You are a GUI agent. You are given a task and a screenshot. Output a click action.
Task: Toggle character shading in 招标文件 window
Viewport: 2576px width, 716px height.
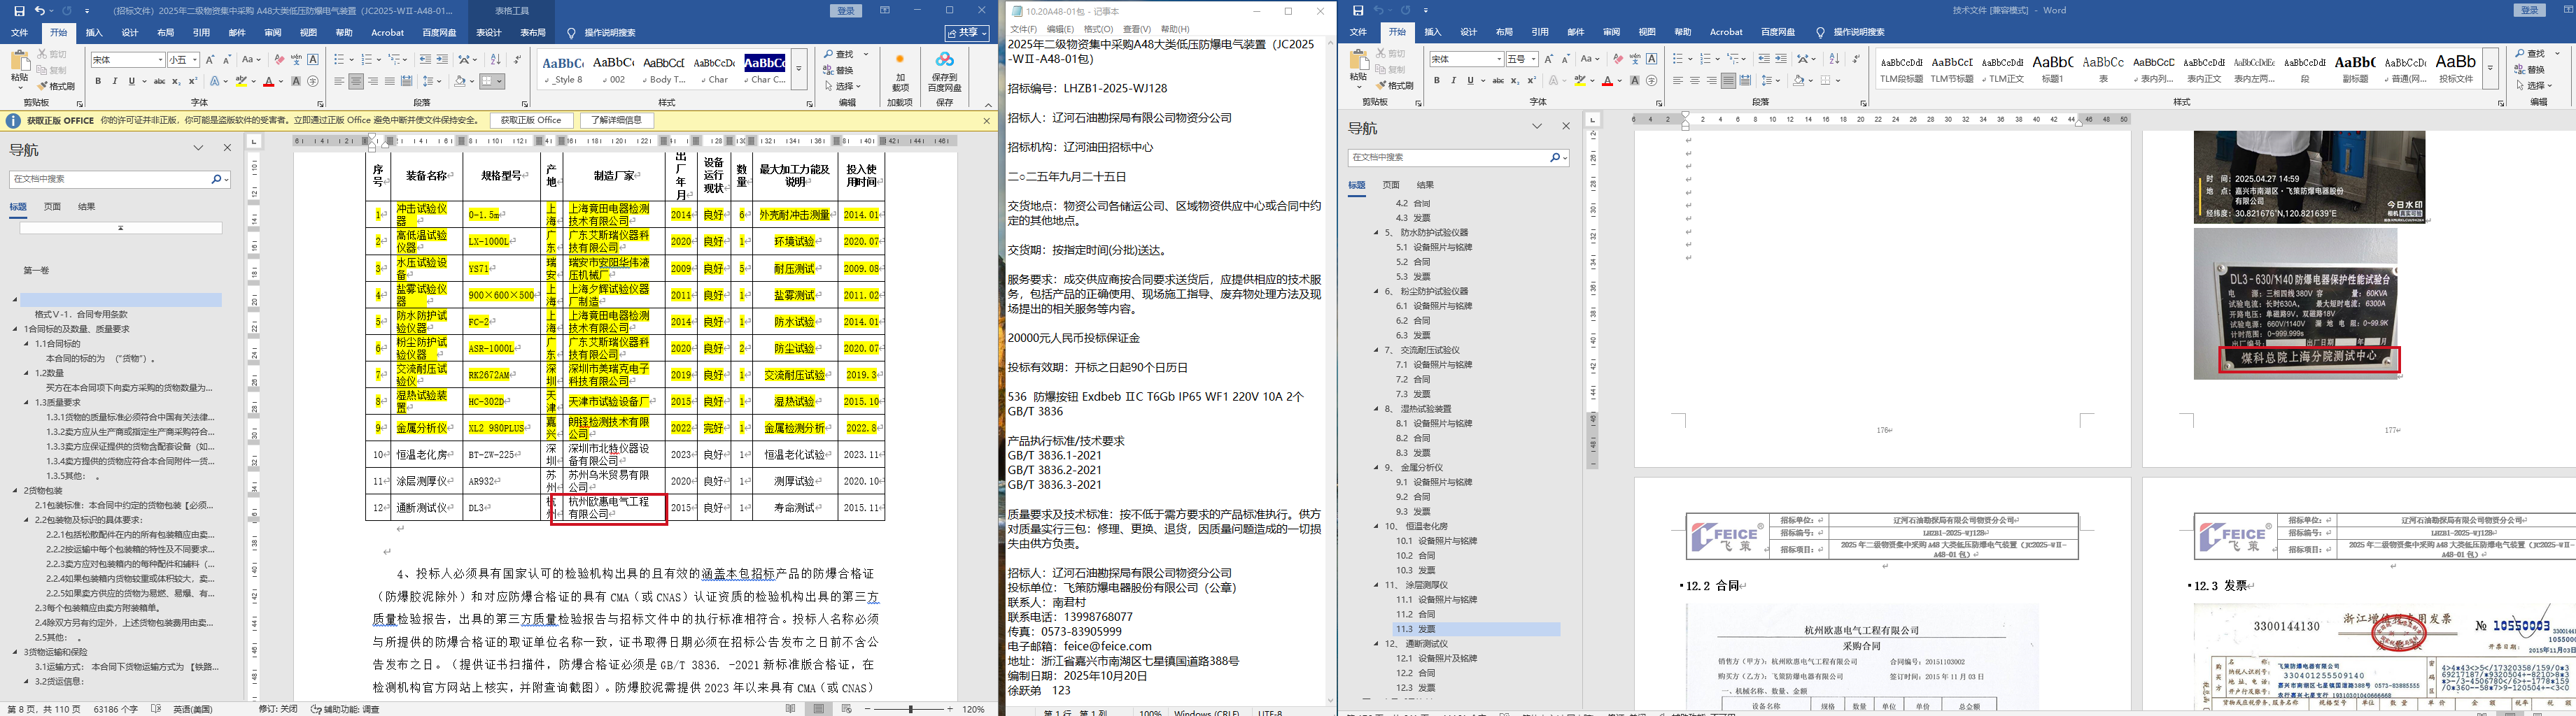(297, 82)
